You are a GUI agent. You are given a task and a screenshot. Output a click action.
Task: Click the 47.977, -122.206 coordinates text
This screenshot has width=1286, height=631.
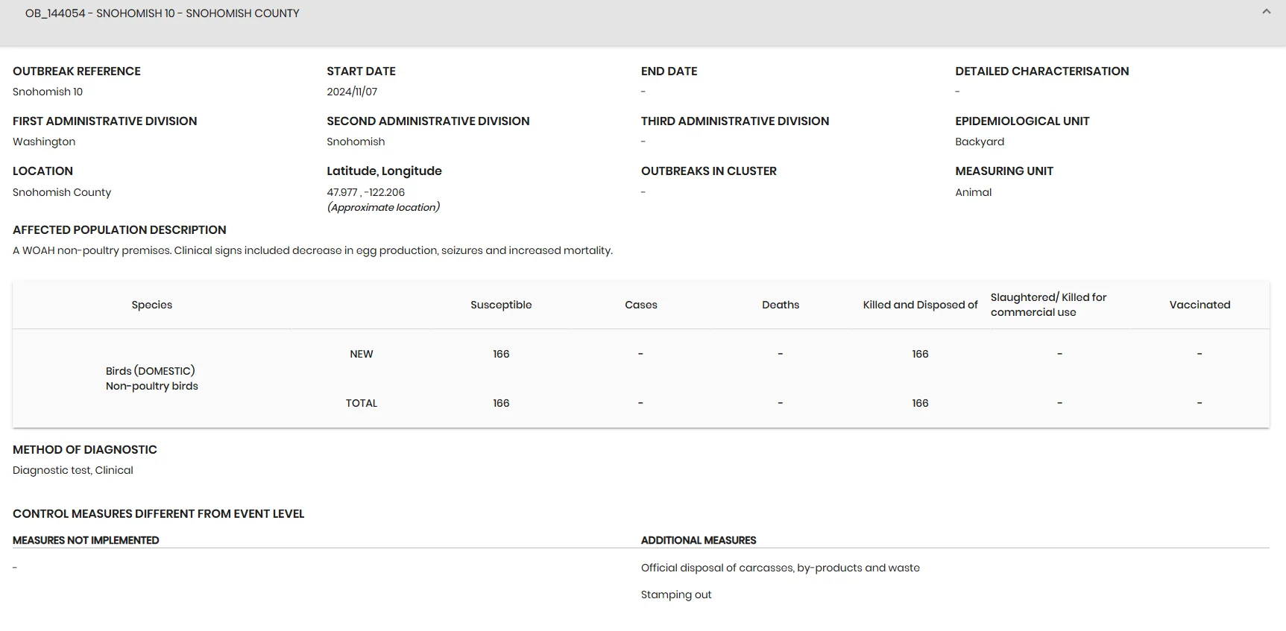365,192
